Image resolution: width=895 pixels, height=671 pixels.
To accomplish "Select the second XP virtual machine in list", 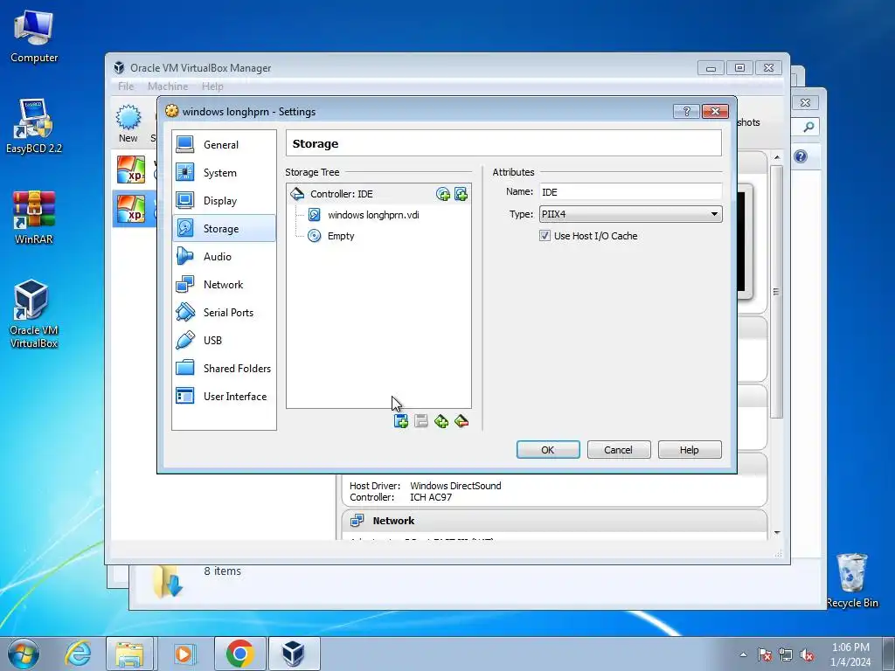I will tap(134, 208).
